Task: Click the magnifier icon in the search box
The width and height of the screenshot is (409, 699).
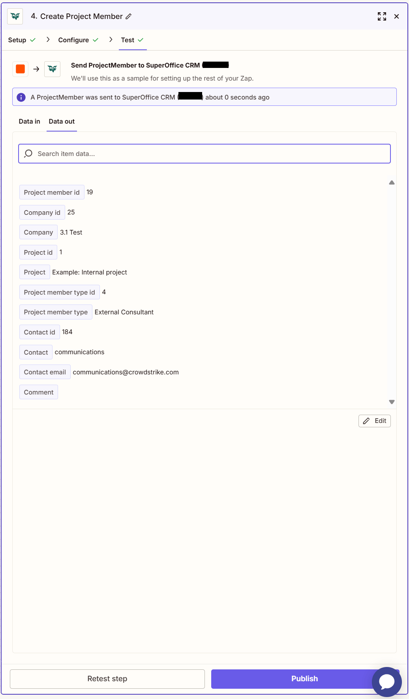Action: click(28, 154)
